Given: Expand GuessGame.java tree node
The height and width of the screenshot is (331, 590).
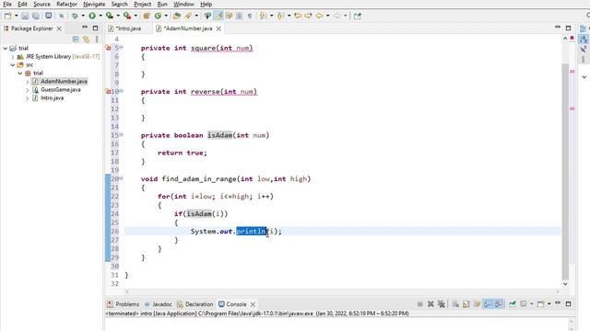Looking at the screenshot, I should click(x=27, y=90).
